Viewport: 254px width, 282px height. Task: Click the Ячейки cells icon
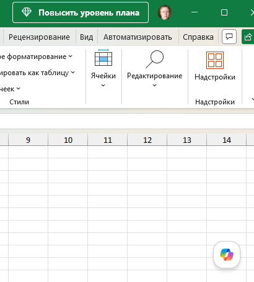[x=103, y=58]
